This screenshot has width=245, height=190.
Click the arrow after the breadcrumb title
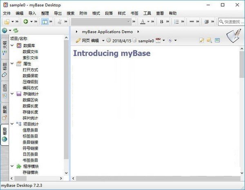[138, 32]
